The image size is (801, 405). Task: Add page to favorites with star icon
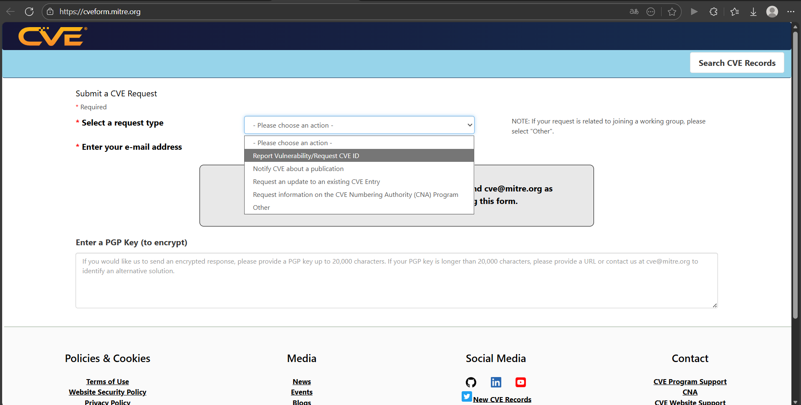coord(672,12)
